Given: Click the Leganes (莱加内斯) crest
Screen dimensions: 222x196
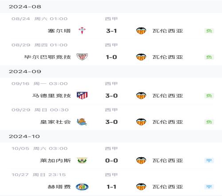Looking at the screenshot, I should tap(82, 160).
